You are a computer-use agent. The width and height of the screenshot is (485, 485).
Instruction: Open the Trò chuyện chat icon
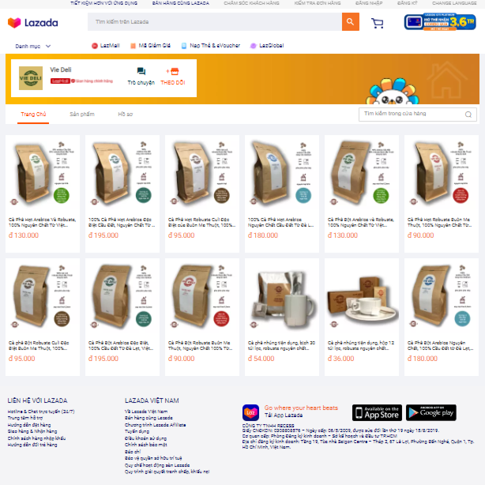[x=141, y=71]
